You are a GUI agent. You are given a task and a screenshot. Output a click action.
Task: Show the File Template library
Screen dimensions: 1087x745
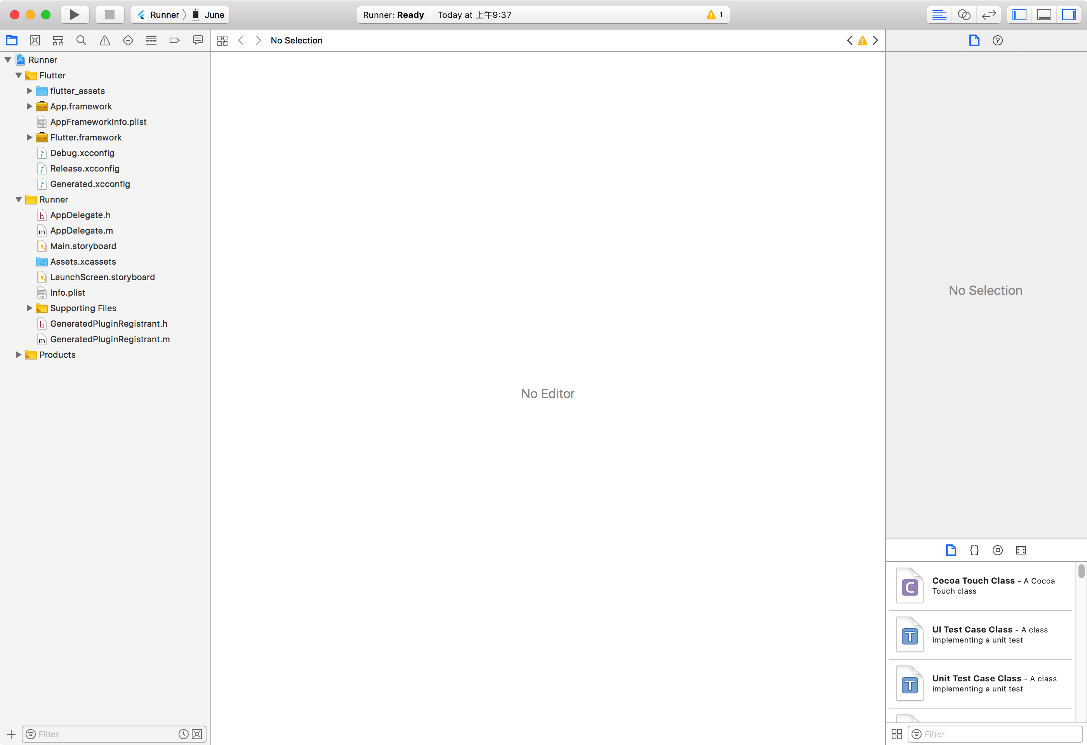pyautogui.click(x=951, y=550)
